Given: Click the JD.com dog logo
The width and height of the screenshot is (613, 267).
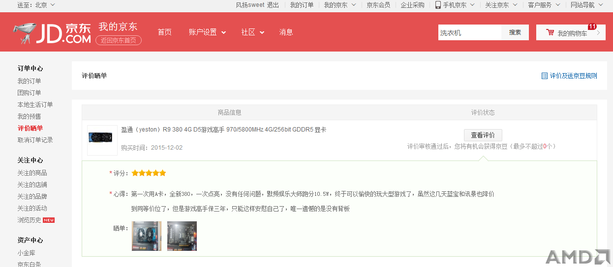Looking at the screenshot, I should (x=52, y=33).
